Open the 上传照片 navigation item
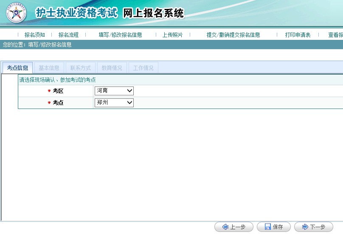Screen dimensions: 343x248 point(172,35)
